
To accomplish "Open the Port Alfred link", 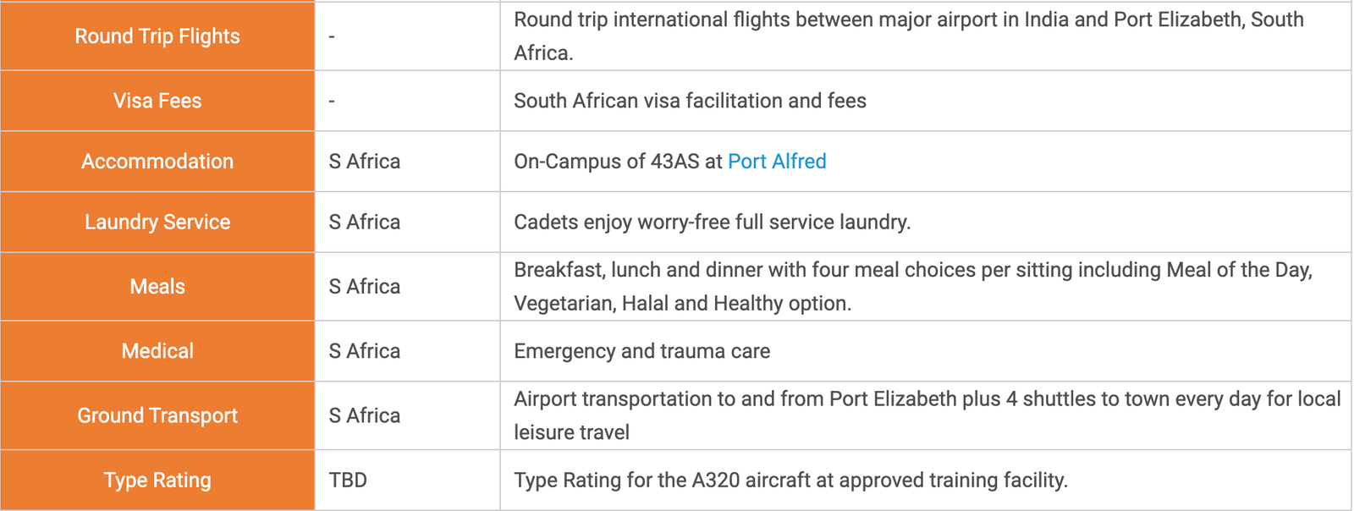I will [x=777, y=162].
